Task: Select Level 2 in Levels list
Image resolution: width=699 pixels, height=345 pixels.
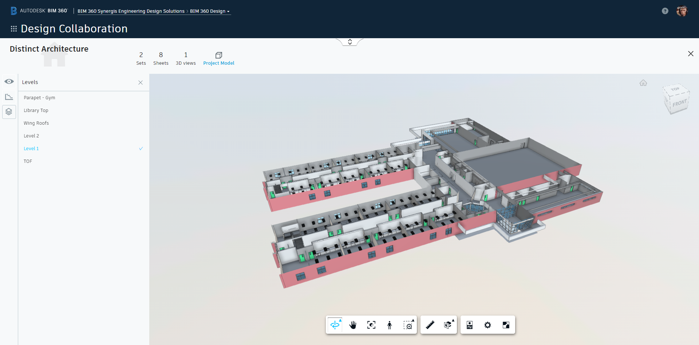Action: coord(31,136)
